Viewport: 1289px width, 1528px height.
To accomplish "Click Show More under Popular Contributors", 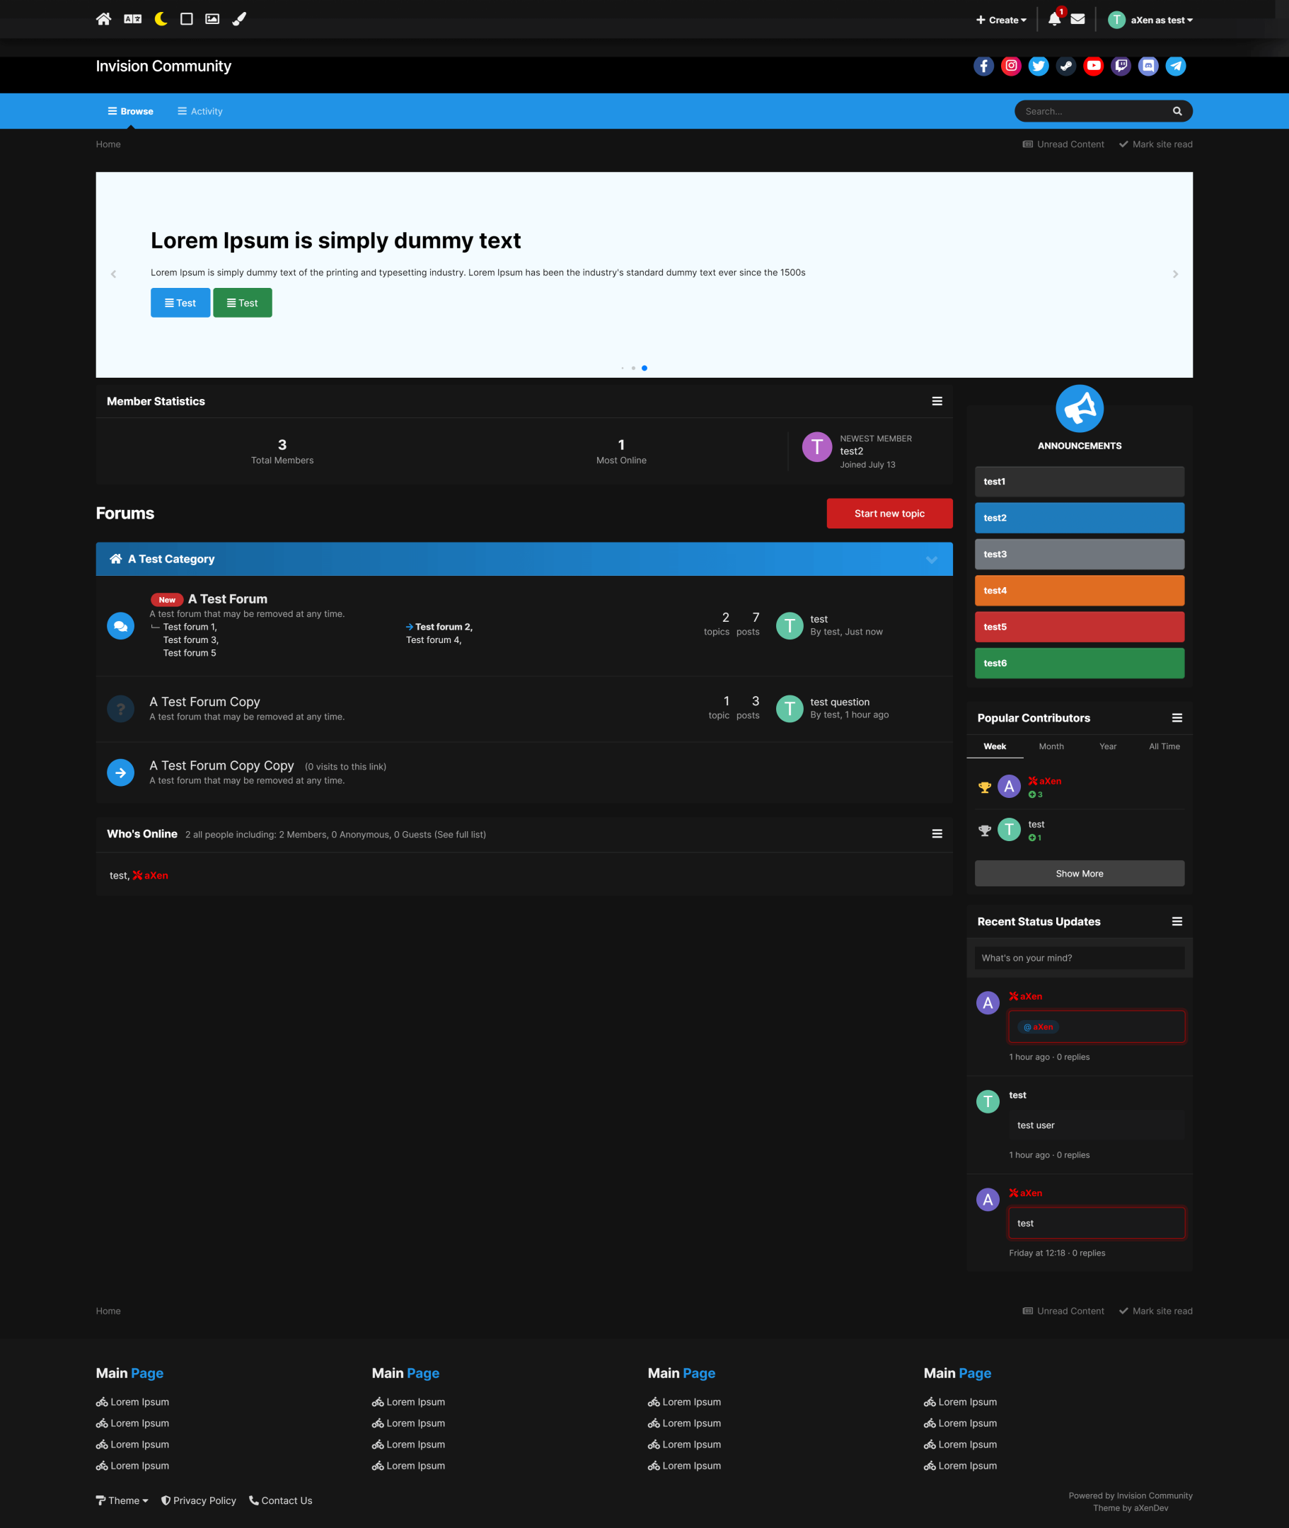I will 1079,872.
